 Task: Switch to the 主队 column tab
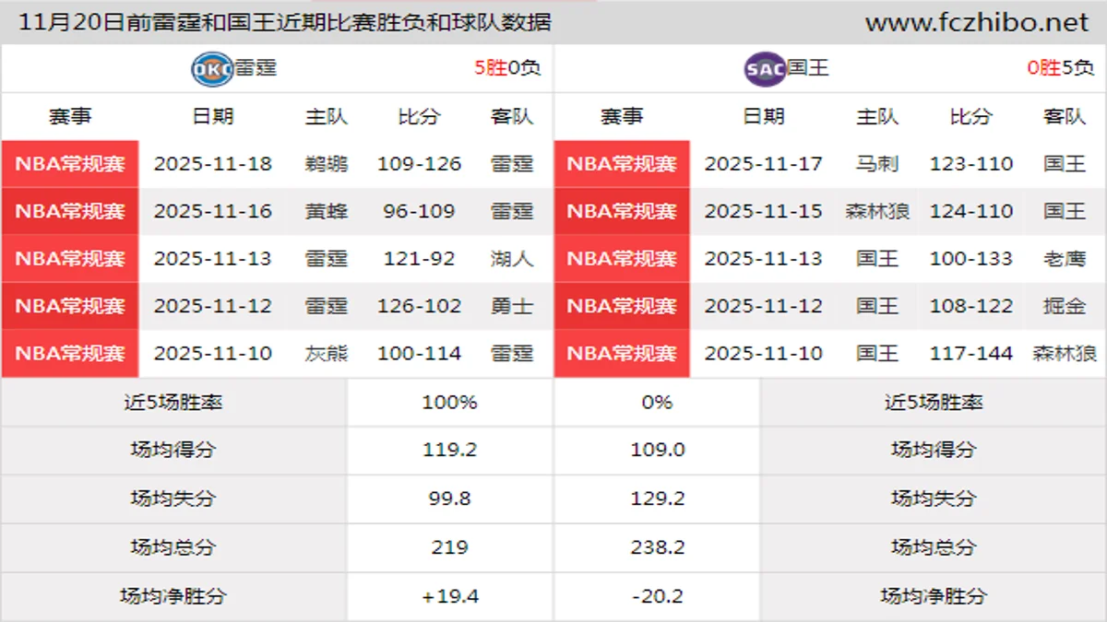(x=325, y=116)
